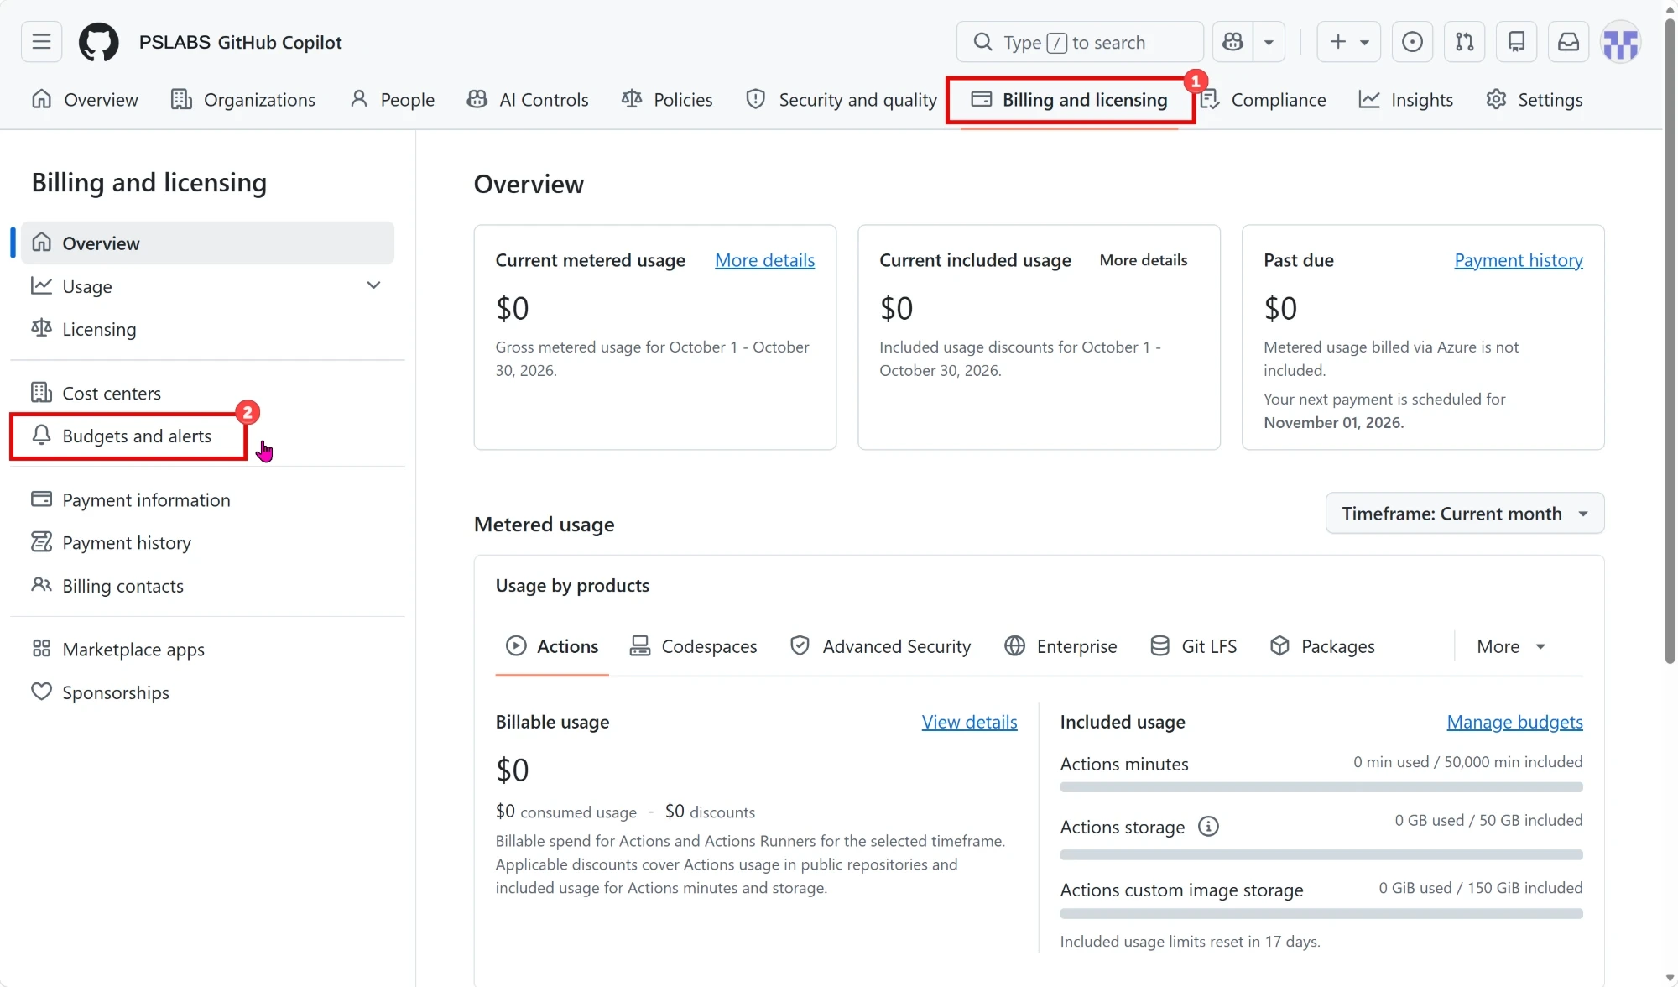The image size is (1678, 987).
Task: Click More details link for metered usage
Action: tap(764, 260)
